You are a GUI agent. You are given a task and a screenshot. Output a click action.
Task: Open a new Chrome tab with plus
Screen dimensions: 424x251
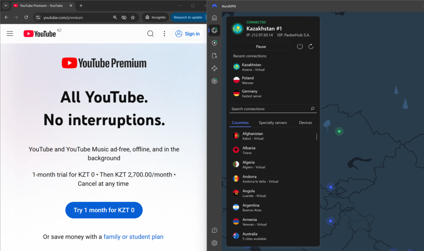tap(81, 5)
